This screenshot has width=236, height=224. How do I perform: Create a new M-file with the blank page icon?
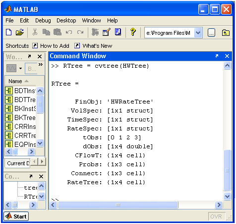pos(9,32)
